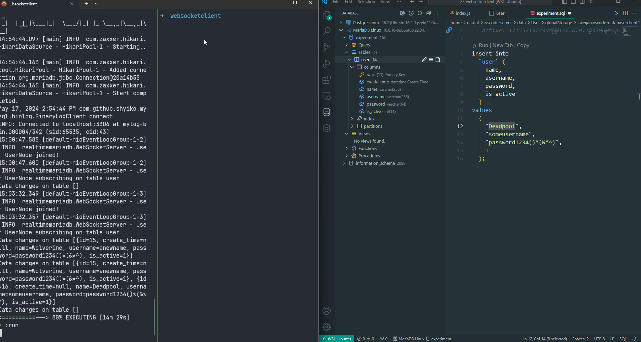The width and height of the screenshot is (641, 342).
Task: Click errors and warnings count in status bar
Action: pyautogui.click(x=366, y=339)
